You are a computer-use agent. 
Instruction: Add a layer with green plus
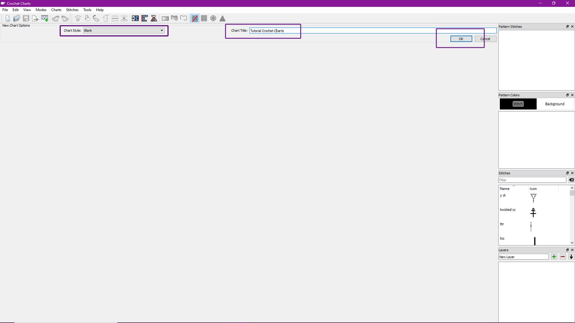click(x=554, y=257)
